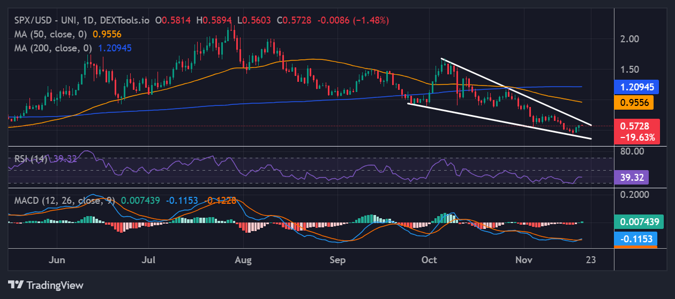Click the 80.00 level on RSI axis
The image size is (675, 299).
(631, 151)
